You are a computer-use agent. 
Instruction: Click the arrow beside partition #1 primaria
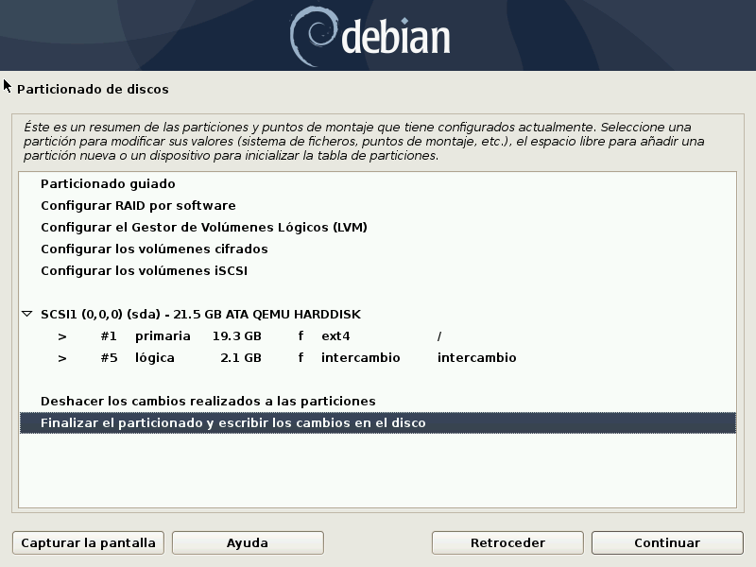coord(62,336)
